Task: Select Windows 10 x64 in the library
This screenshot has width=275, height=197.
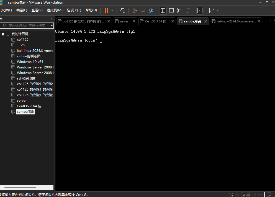Action: [x=30, y=62]
